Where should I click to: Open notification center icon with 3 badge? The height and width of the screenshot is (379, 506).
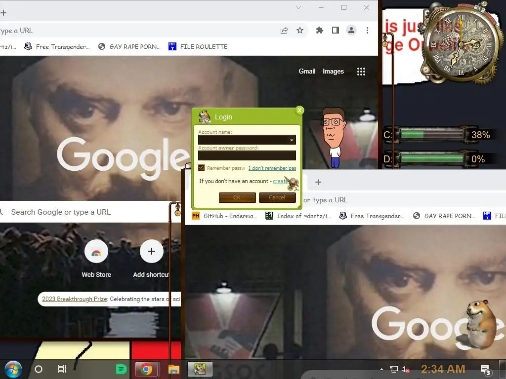coord(485,370)
